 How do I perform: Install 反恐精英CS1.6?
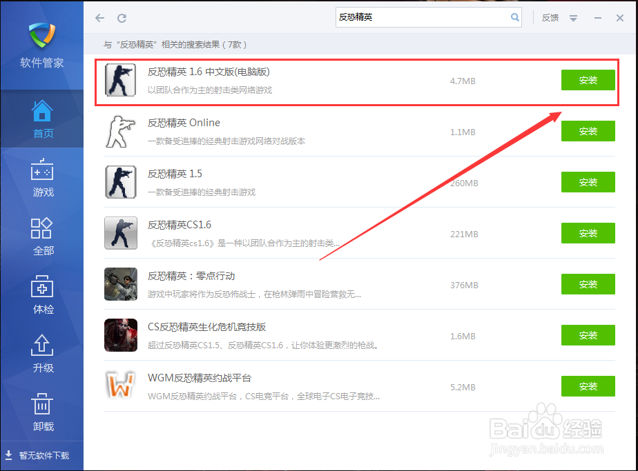pos(588,233)
